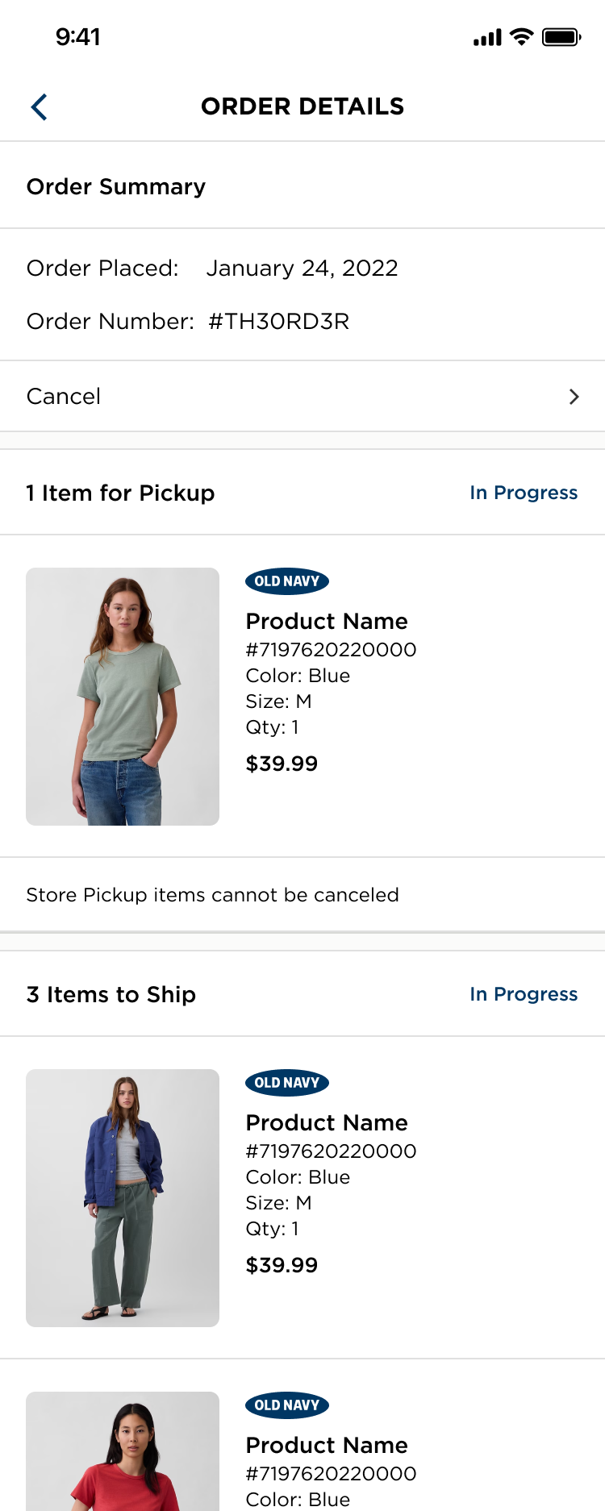Tap the 3 Items to Ship header
The image size is (605, 1511).
[x=111, y=995]
